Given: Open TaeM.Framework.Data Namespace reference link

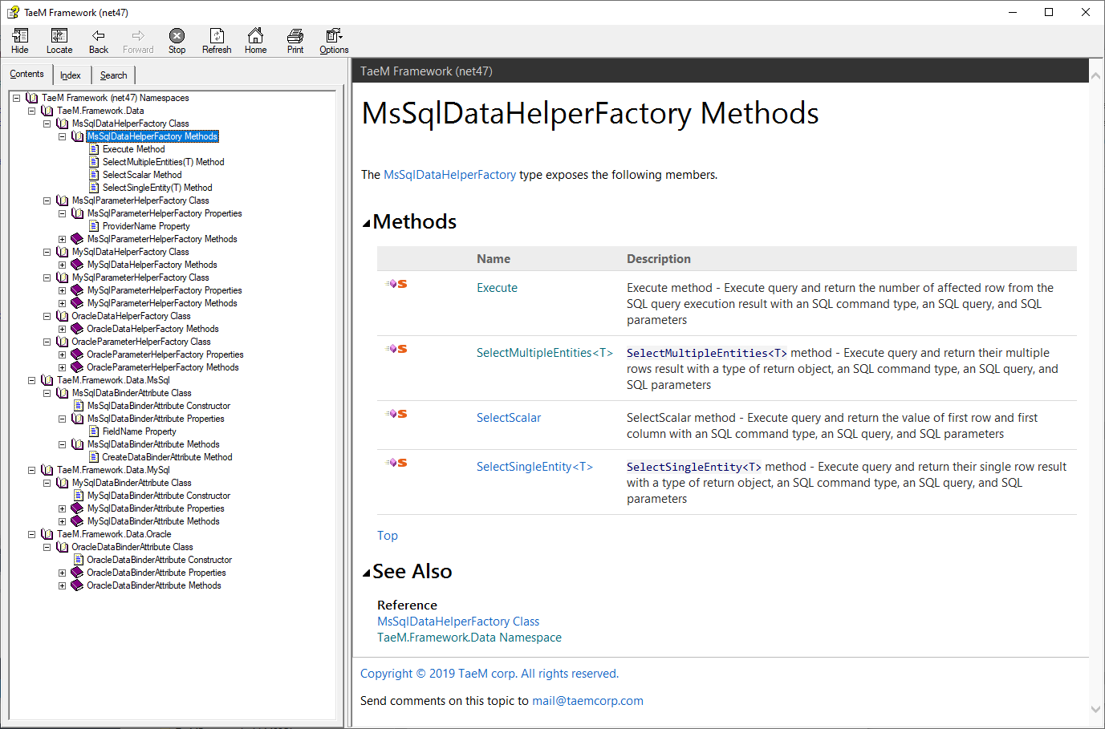Looking at the screenshot, I should click(469, 638).
